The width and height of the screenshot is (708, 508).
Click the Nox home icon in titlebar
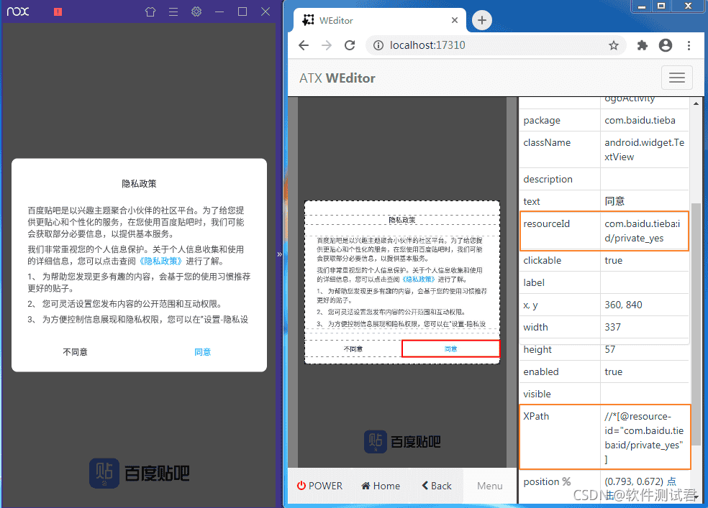[x=150, y=11]
